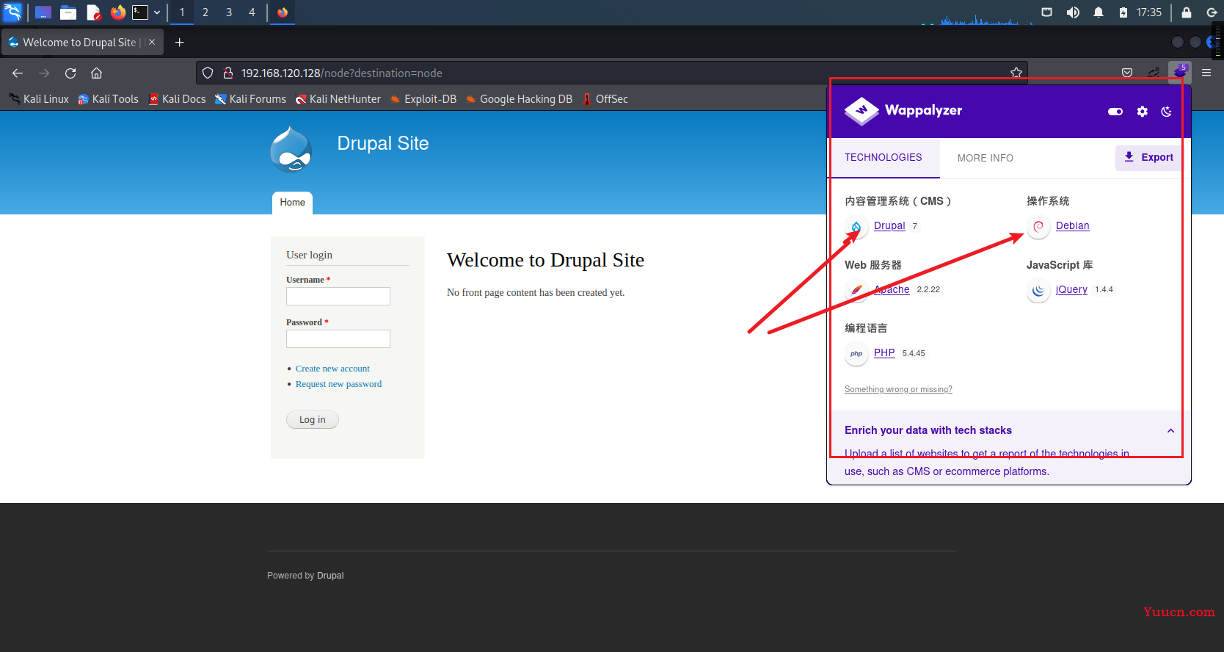1224x652 pixels.
Task: Click the lock screen icon
Action: (x=1187, y=12)
